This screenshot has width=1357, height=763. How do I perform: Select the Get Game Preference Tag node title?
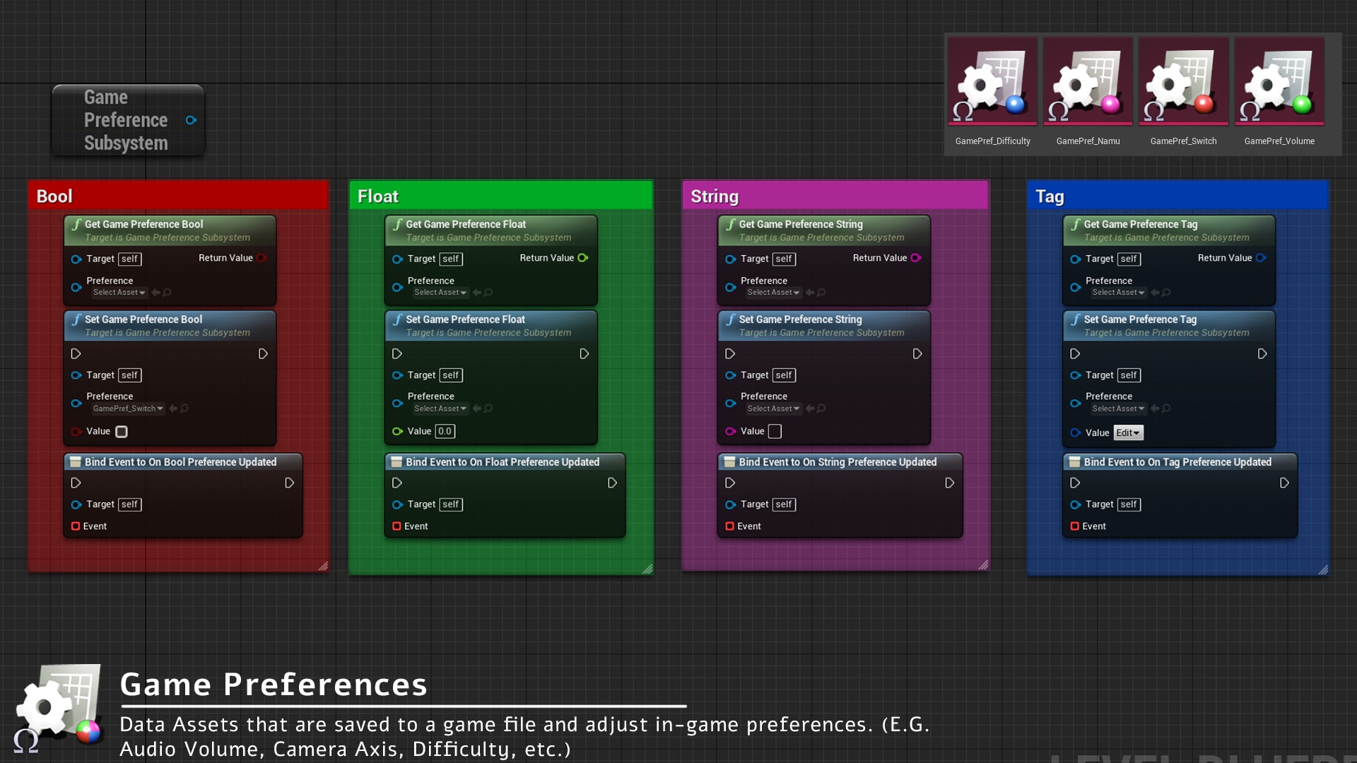(x=1141, y=224)
